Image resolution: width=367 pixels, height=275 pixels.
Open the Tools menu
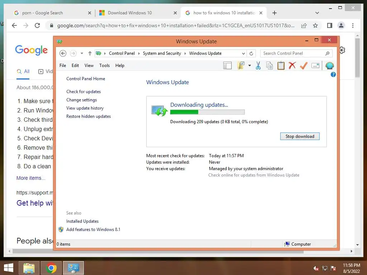click(x=104, y=66)
